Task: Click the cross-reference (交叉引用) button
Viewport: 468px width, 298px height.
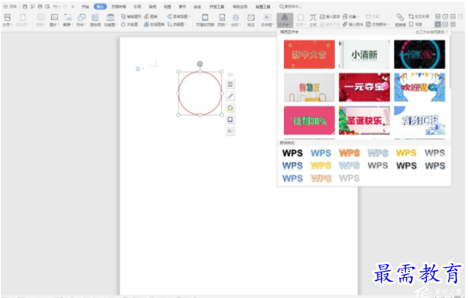Action: [418, 16]
